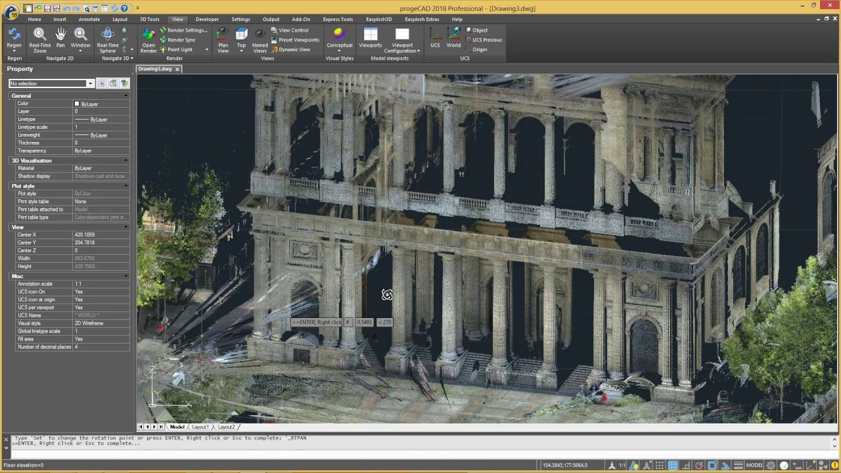Open customize quick access toolbar dropdown
Screen dimensions: 841x473
click(137, 9)
